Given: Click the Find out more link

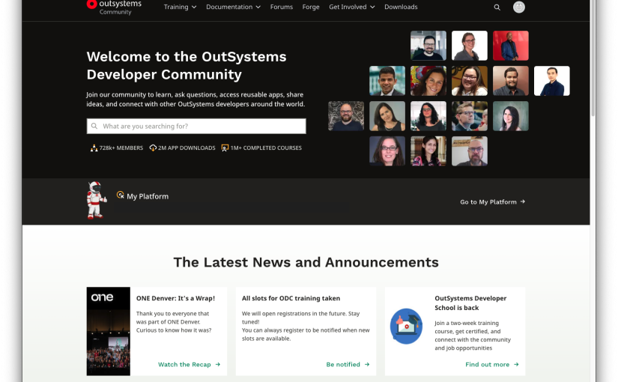Looking at the screenshot, I should click(x=492, y=364).
